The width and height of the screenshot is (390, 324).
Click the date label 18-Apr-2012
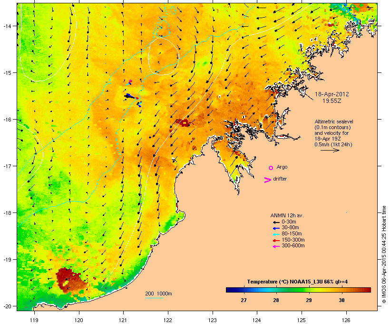coord(332,94)
